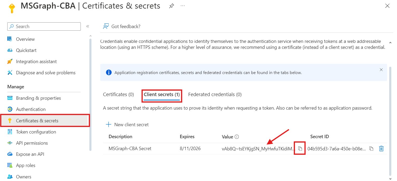Open the Federated credentials tab
This screenshot has width=397, height=181.
(x=215, y=94)
